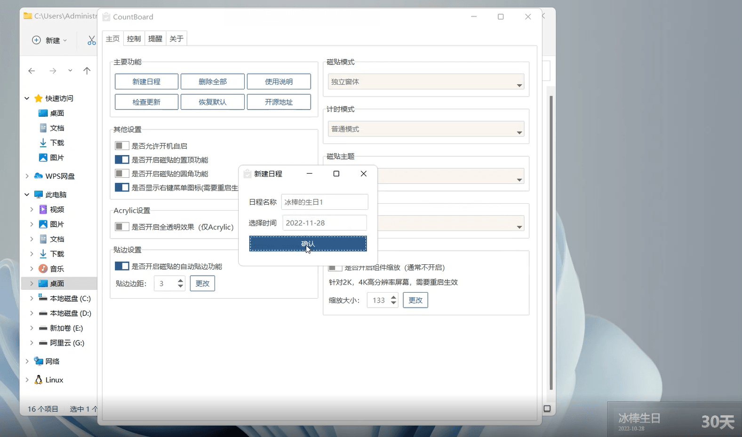Click the Explorer up-arrow navigation icon
This screenshot has height=437, width=742.
pos(87,71)
